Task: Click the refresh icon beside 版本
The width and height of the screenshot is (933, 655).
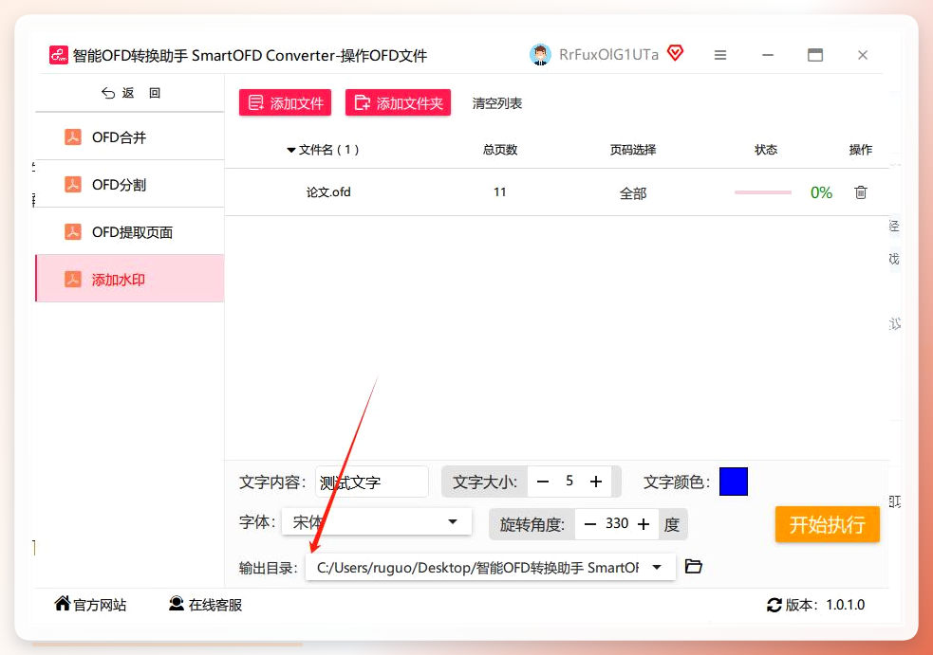Action: (x=774, y=605)
